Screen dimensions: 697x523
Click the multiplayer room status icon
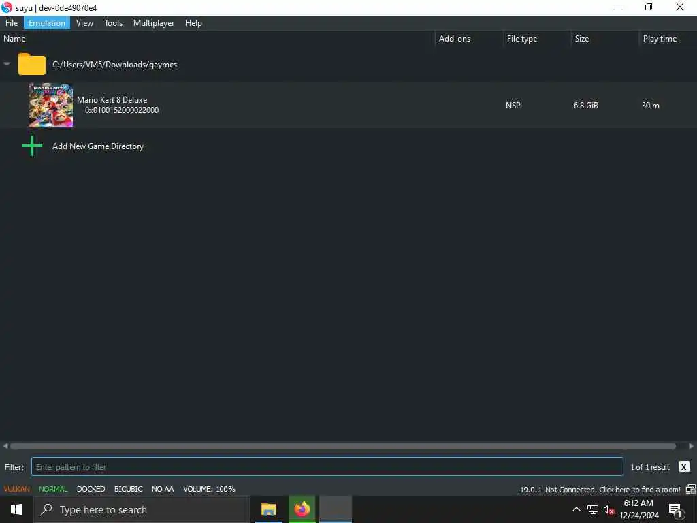[x=691, y=489]
